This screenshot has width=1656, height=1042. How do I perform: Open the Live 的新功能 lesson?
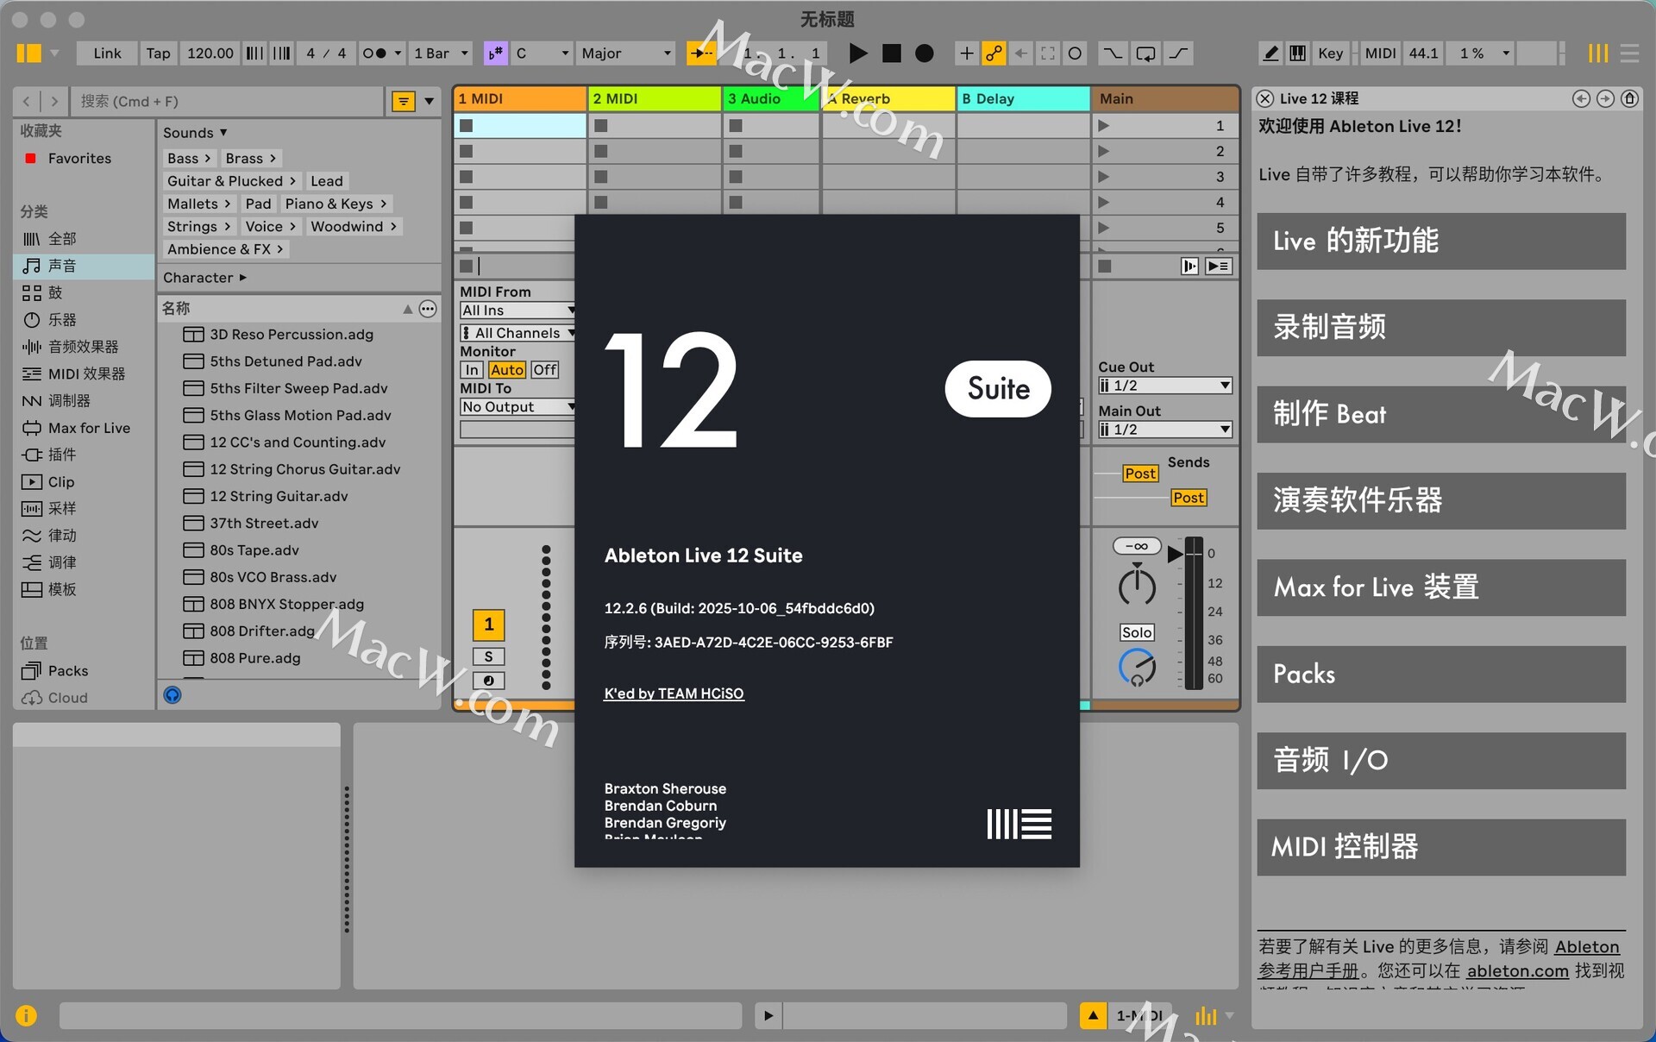pyautogui.click(x=1440, y=242)
